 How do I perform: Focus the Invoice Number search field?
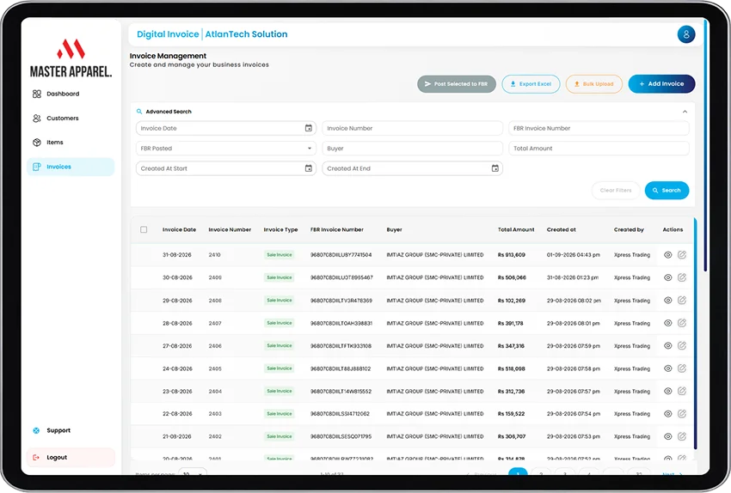pos(412,128)
